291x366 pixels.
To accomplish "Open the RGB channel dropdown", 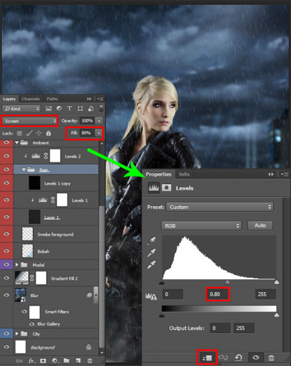I will point(201,226).
